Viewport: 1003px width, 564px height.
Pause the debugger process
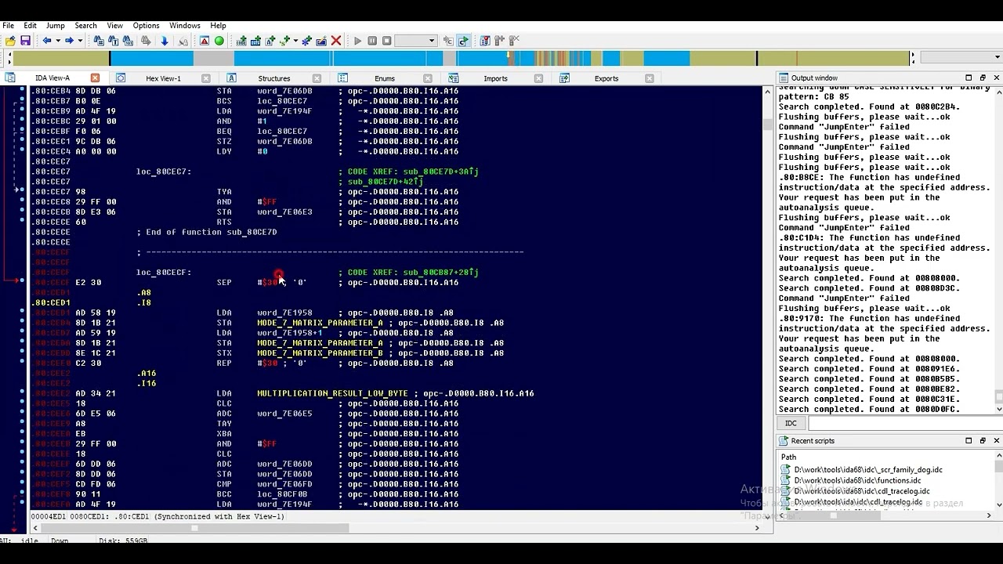click(x=372, y=41)
